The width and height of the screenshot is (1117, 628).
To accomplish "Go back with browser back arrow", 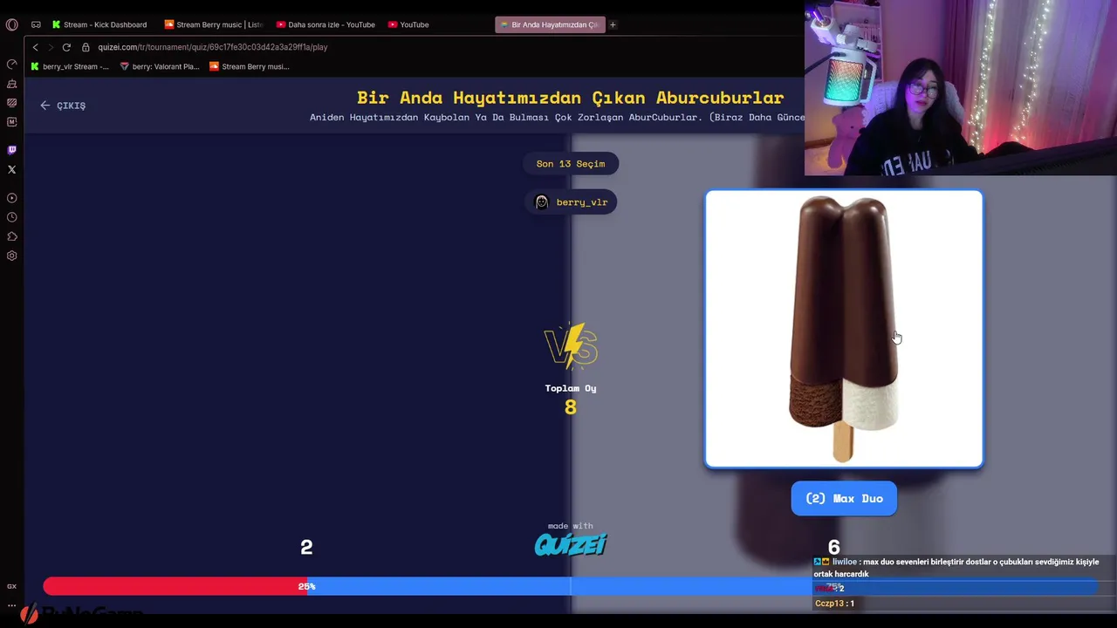I will point(35,47).
